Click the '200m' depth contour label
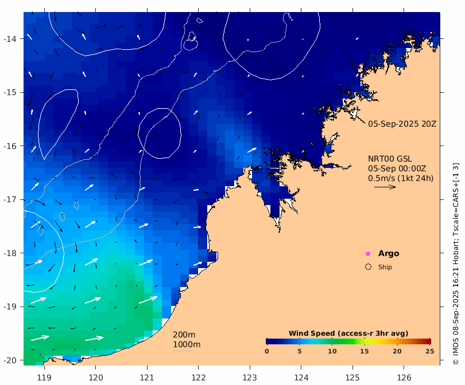This screenshot has width=465, height=385. pyautogui.click(x=184, y=335)
